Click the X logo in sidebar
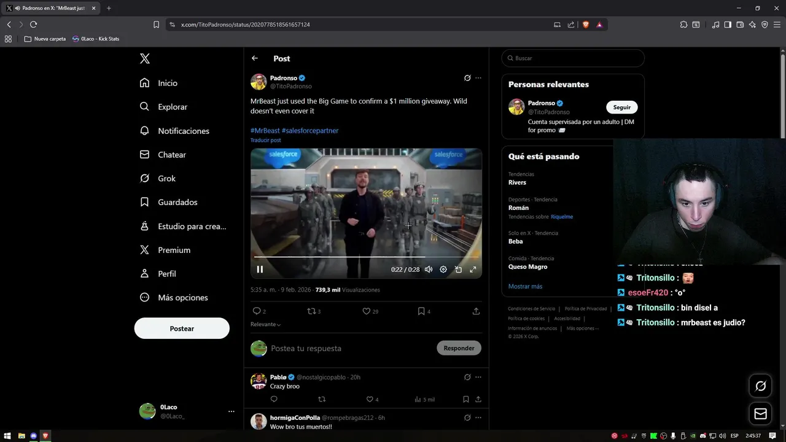Image resolution: width=786 pixels, height=442 pixels. (x=145, y=58)
